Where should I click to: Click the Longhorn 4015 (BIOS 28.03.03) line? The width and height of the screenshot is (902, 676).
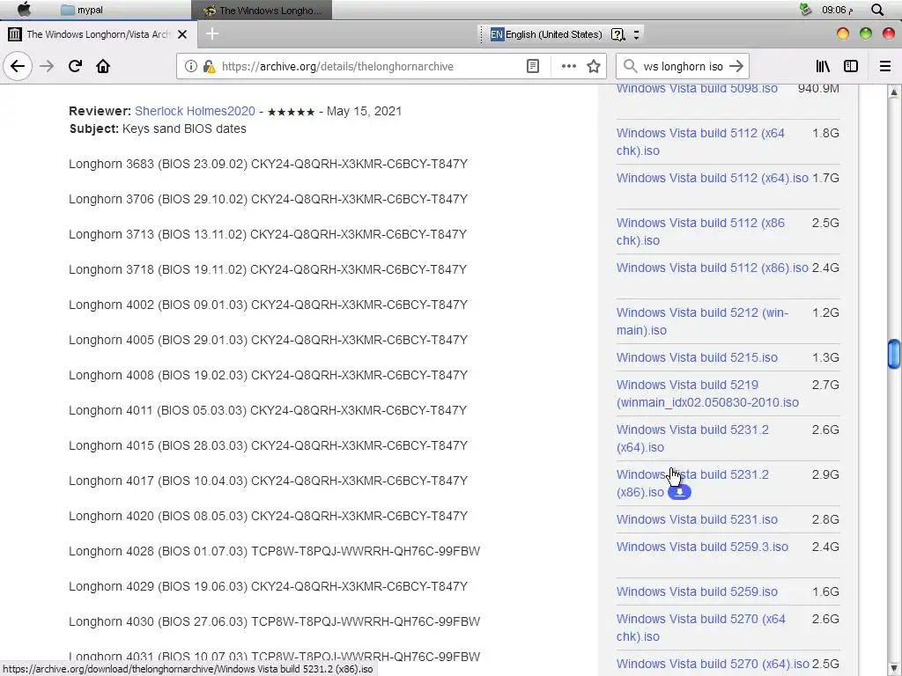[x=268, y=445]
